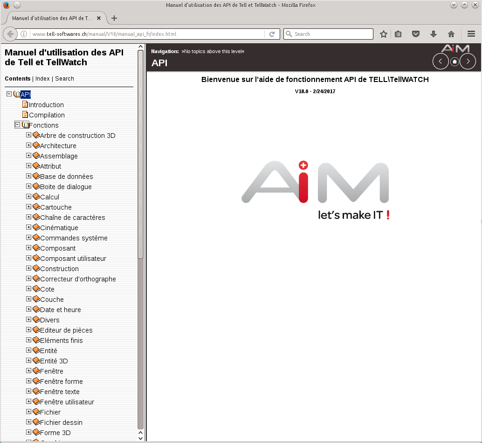Screen dimensions: 482x443
Task: Click the Firefox bookmark star icon
Action: 383,34
